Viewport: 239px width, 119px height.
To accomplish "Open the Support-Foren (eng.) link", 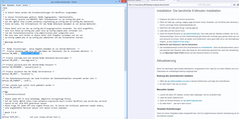I will (x=181, y=42).
